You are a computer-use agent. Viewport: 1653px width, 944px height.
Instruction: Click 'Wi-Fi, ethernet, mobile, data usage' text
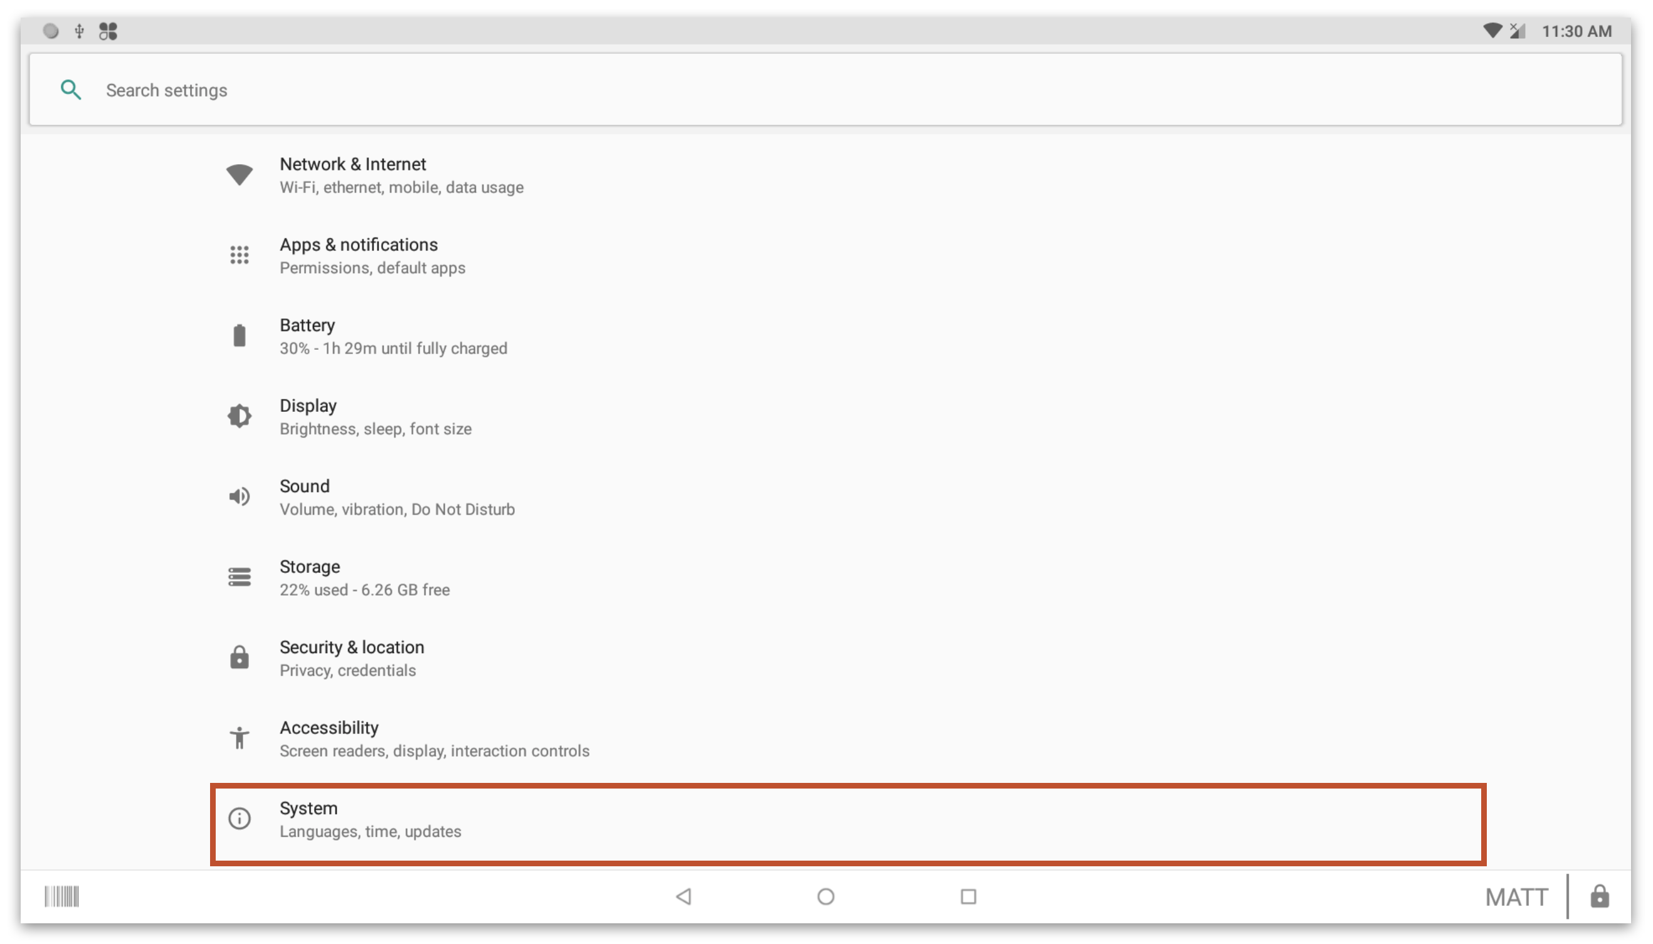click(401, 187)
